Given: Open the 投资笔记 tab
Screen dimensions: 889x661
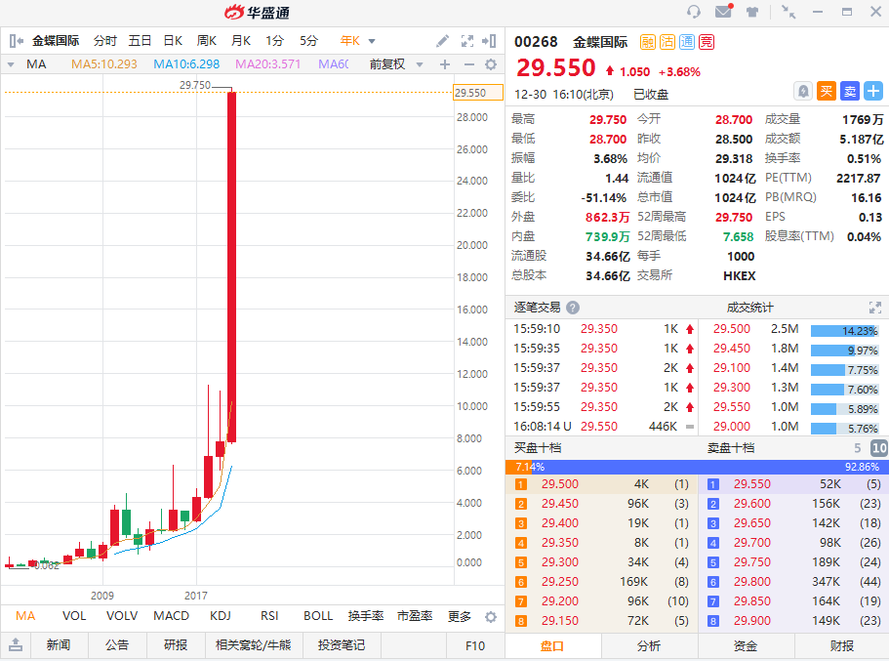Looking at the screenshot, I should coord(342,645).
